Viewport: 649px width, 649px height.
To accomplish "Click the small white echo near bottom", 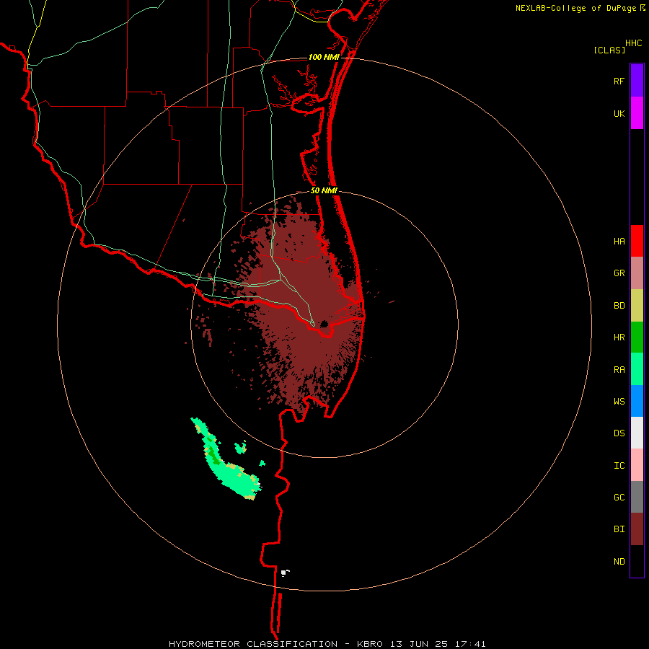I will 285,573.
